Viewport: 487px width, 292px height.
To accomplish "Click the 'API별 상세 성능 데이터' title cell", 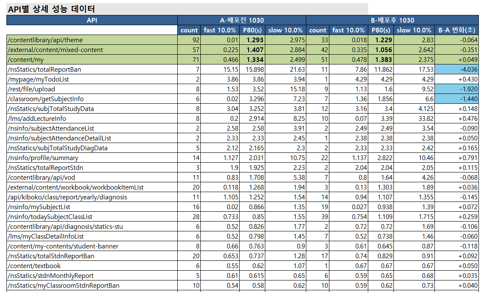I will point(51,9).
